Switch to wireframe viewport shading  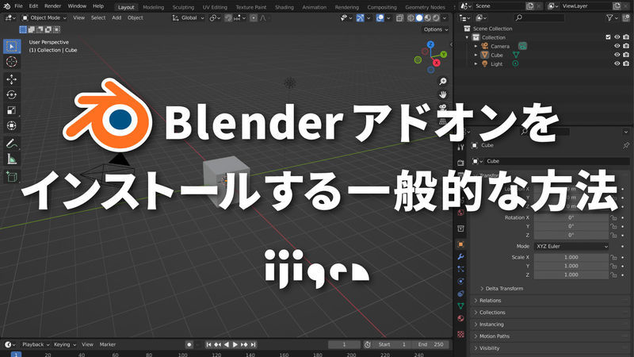click(411, 17)
